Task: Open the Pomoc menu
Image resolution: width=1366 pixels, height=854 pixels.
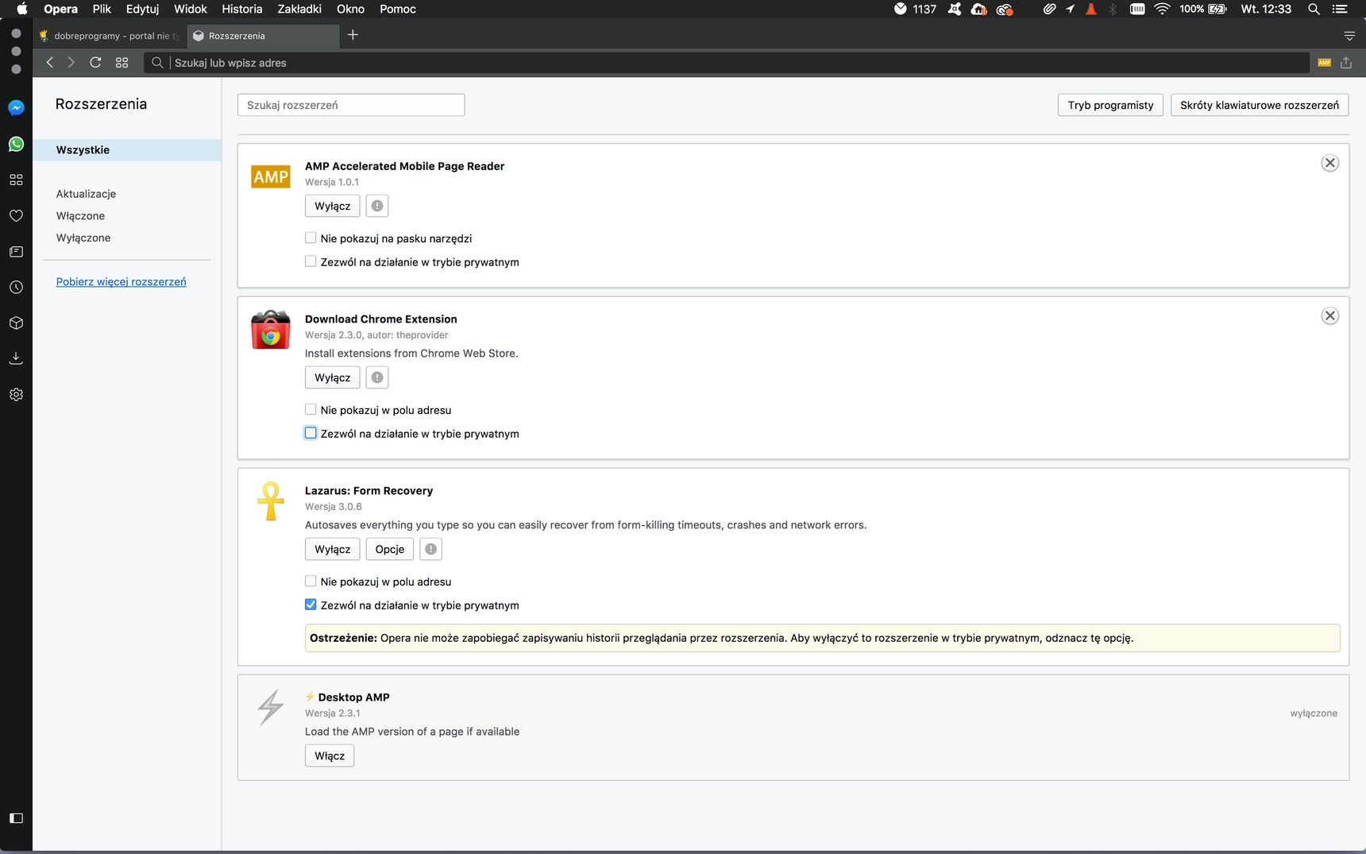Action: pyautogui.click(x=398, y=9)
